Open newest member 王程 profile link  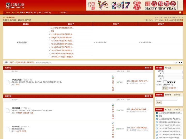pyautogui.click(x=182, y=20)
